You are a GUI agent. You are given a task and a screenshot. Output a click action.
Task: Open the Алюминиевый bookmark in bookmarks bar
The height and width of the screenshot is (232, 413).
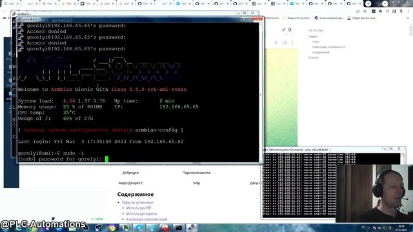click(329, 18)
